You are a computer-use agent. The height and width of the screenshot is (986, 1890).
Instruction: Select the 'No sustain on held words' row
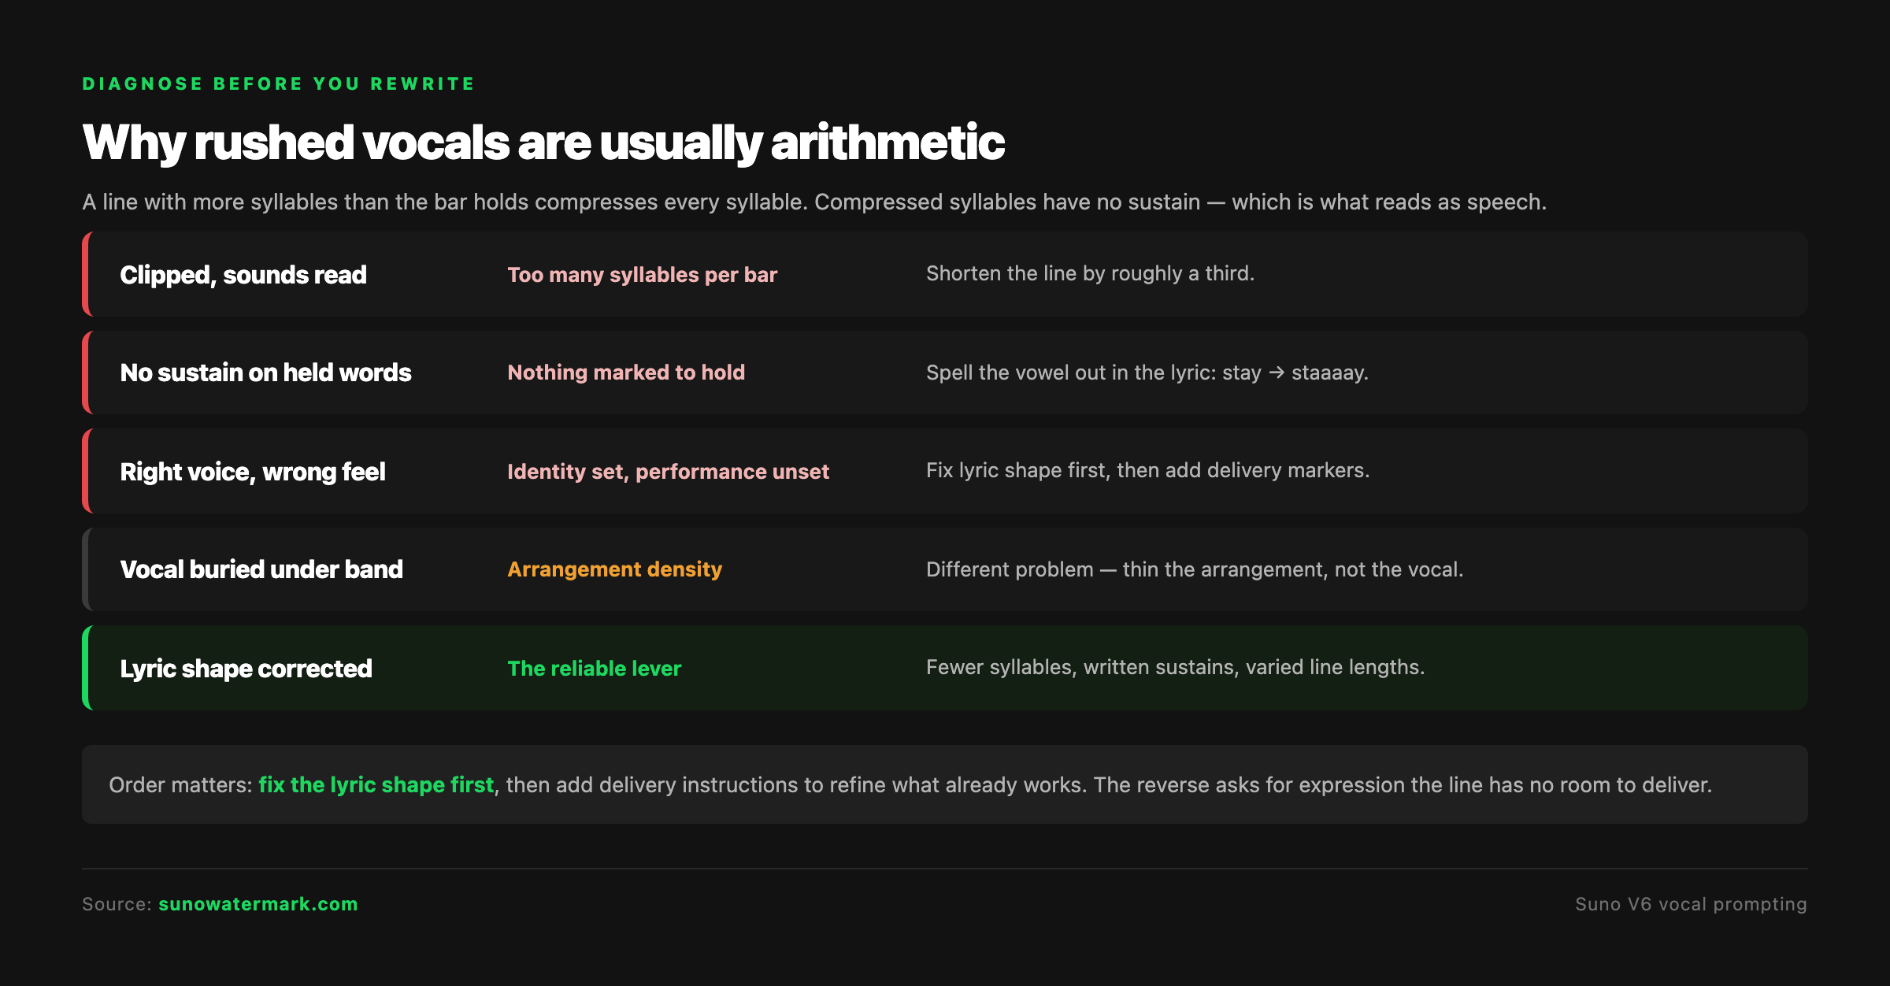[x=944, y=373]
